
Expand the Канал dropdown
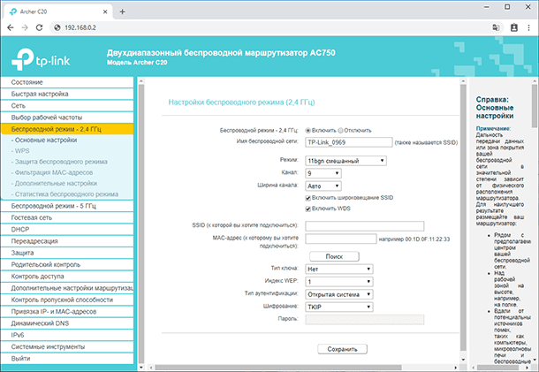tap(324, 173)
